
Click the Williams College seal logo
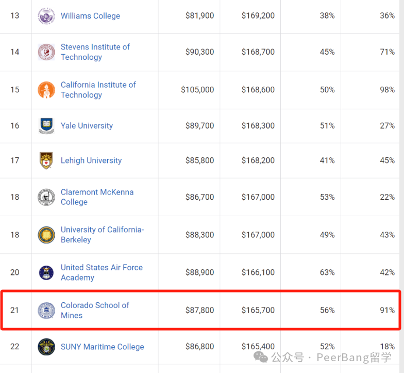pyautogui.click(x=46, y=16)
